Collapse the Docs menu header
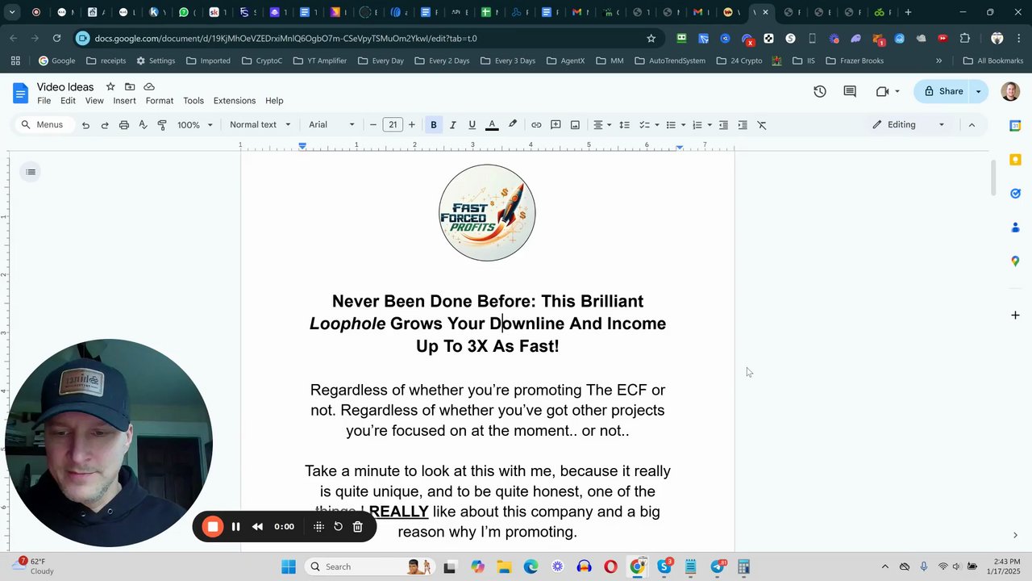 (972, 125)
